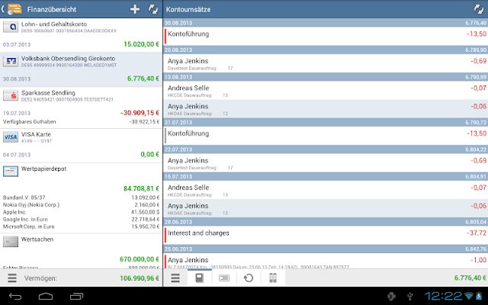
Task: Open Kontoführung transaction dated 31.07.2013
Action: (x=326, y=136)
